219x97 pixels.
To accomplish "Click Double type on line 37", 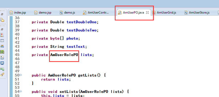I will point(57,22).
